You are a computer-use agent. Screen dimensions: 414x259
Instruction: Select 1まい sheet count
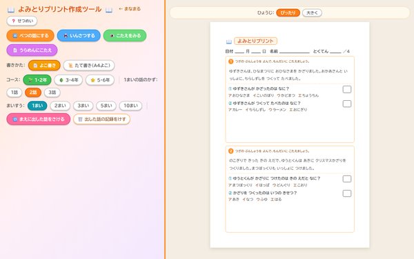click(x=37, y=106)
